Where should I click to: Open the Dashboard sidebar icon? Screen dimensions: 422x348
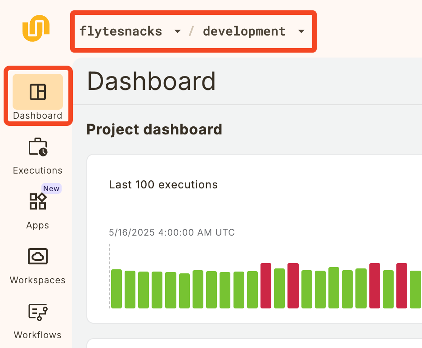(x=38, y=92)
